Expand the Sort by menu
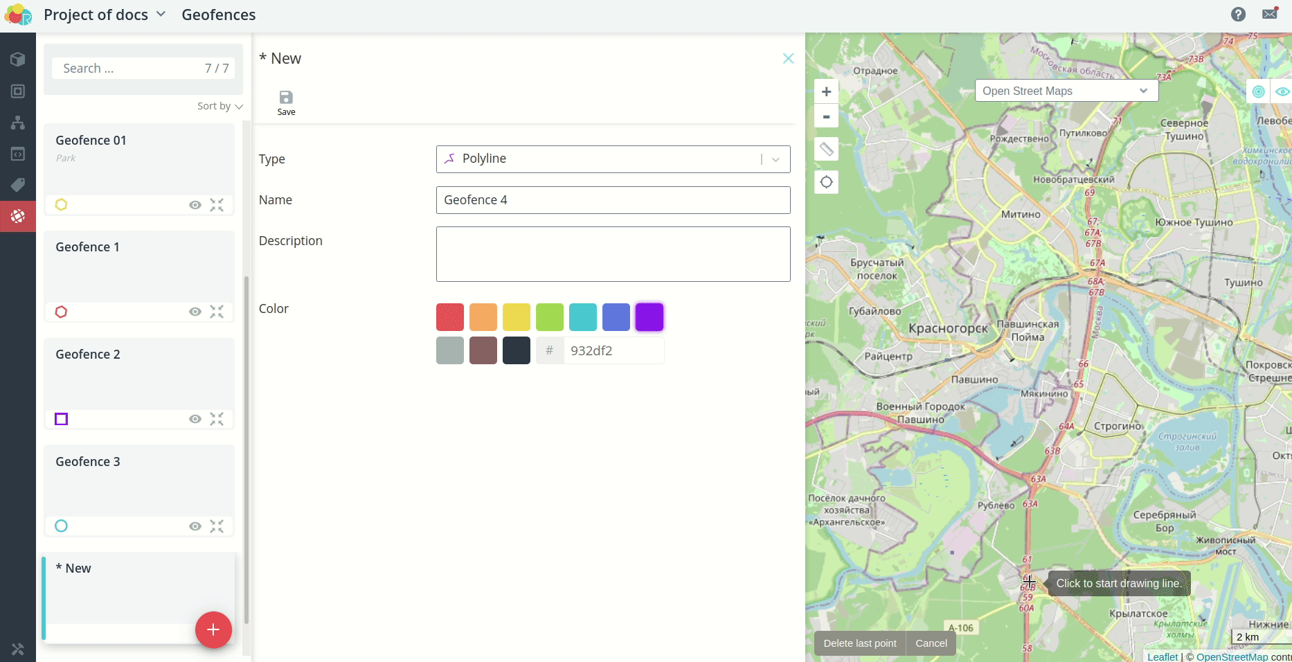Image resolution: width=1292 pixels, height=662 pixels. coord(219,106)
